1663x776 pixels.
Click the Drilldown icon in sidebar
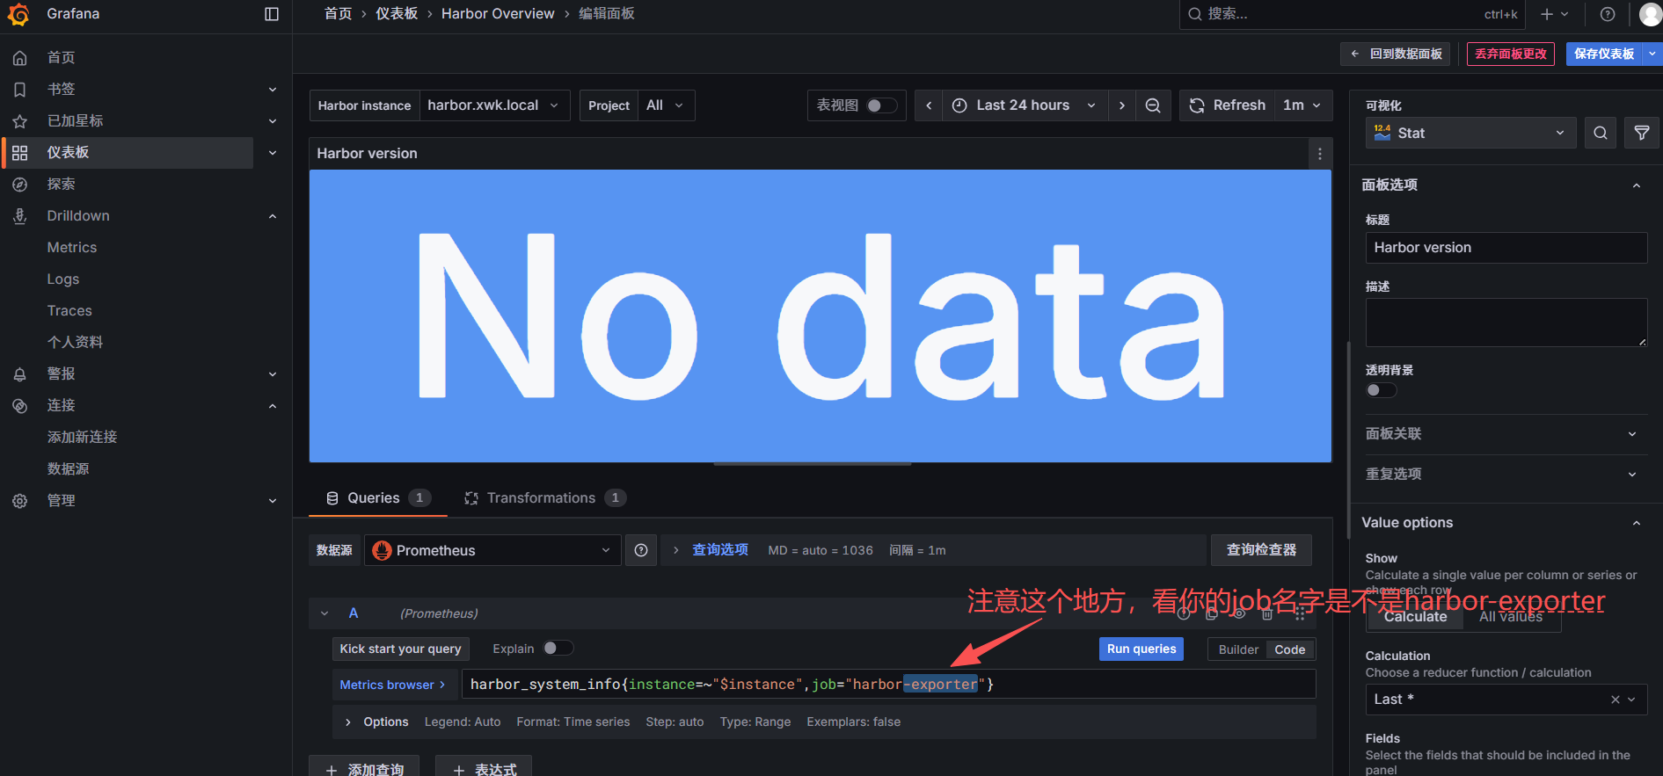[x=20, y=215]
